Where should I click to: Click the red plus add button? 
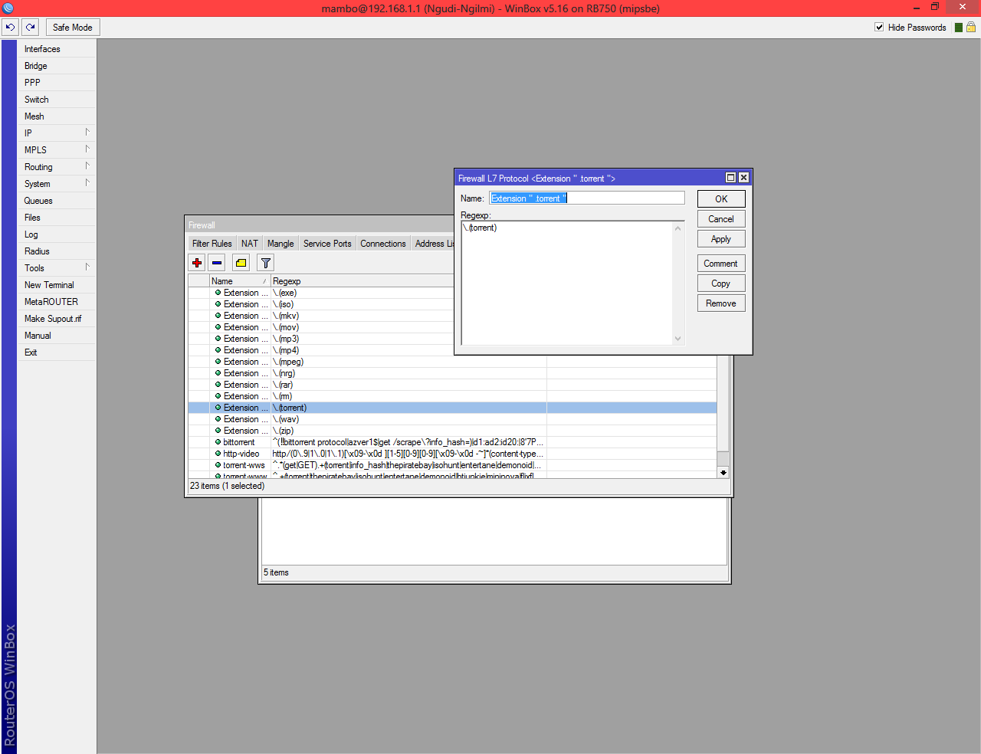(197, 263)
